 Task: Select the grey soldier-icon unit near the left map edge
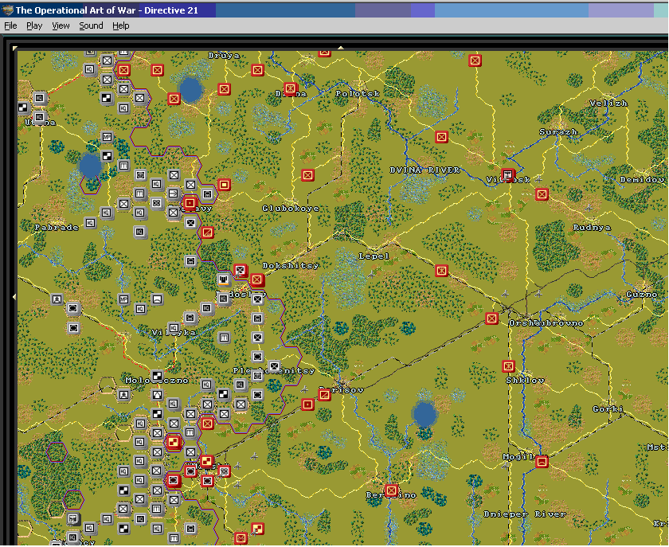click(x=57, y=299)
